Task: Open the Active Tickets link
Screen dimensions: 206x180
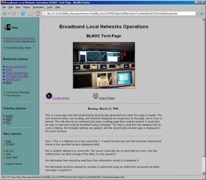Action: (107, 98)
